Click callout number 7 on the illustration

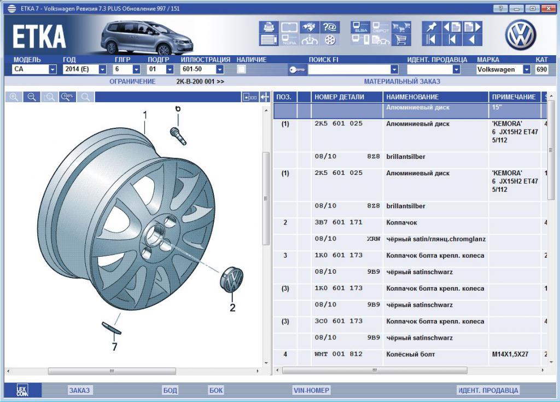point(114,346)
